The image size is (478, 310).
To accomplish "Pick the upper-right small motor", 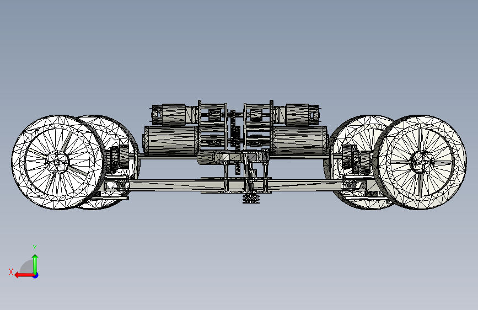I will [x=297, y=114].
